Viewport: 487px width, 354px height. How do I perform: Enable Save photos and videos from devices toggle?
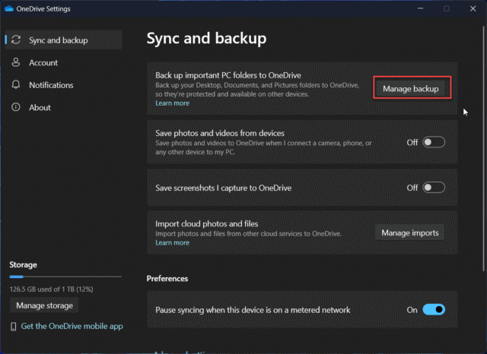point(434,142)
